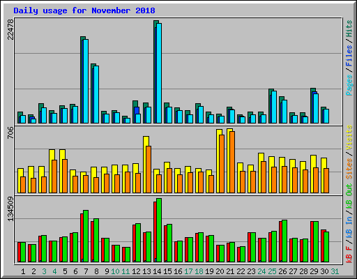This screenshot has height=279, width=357.
Task: Click the orange sites bar for day 20
Action: click(x=222, y=164)
